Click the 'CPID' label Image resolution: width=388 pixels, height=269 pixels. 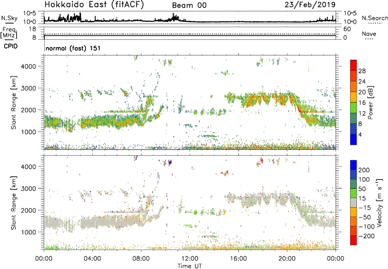tap(11, 46)
